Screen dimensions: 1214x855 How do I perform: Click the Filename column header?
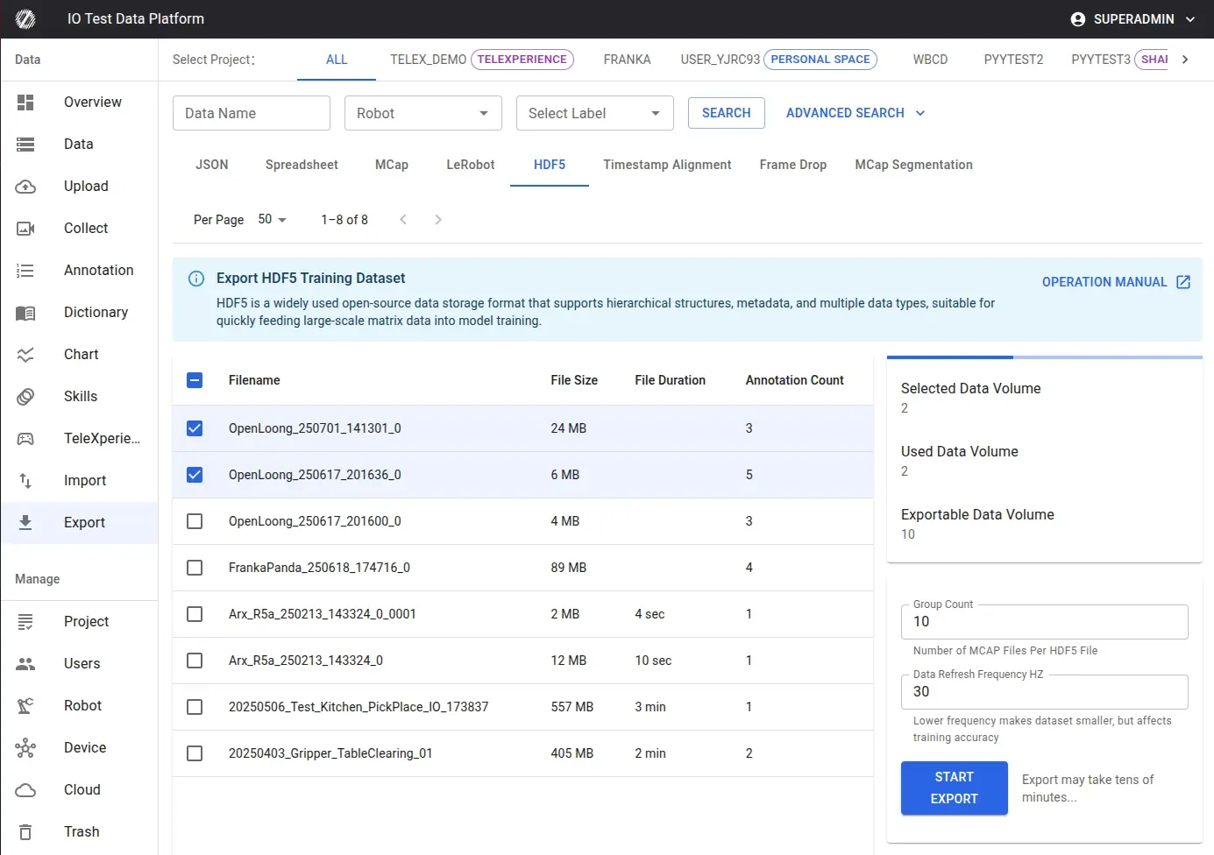click(x=254, y=380)
